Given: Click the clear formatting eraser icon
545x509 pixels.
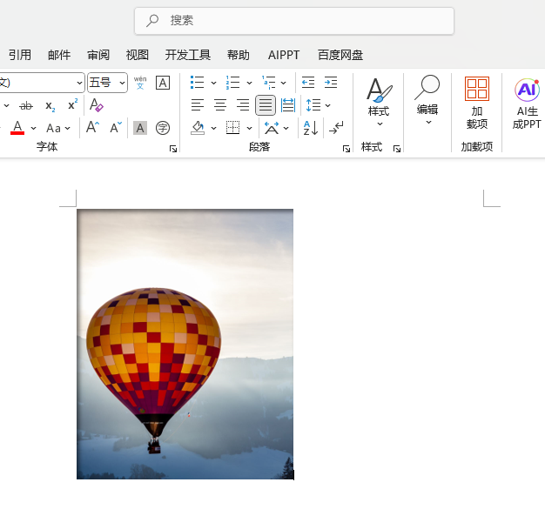Looking at the screenshot, I should [x=96, y=105].
